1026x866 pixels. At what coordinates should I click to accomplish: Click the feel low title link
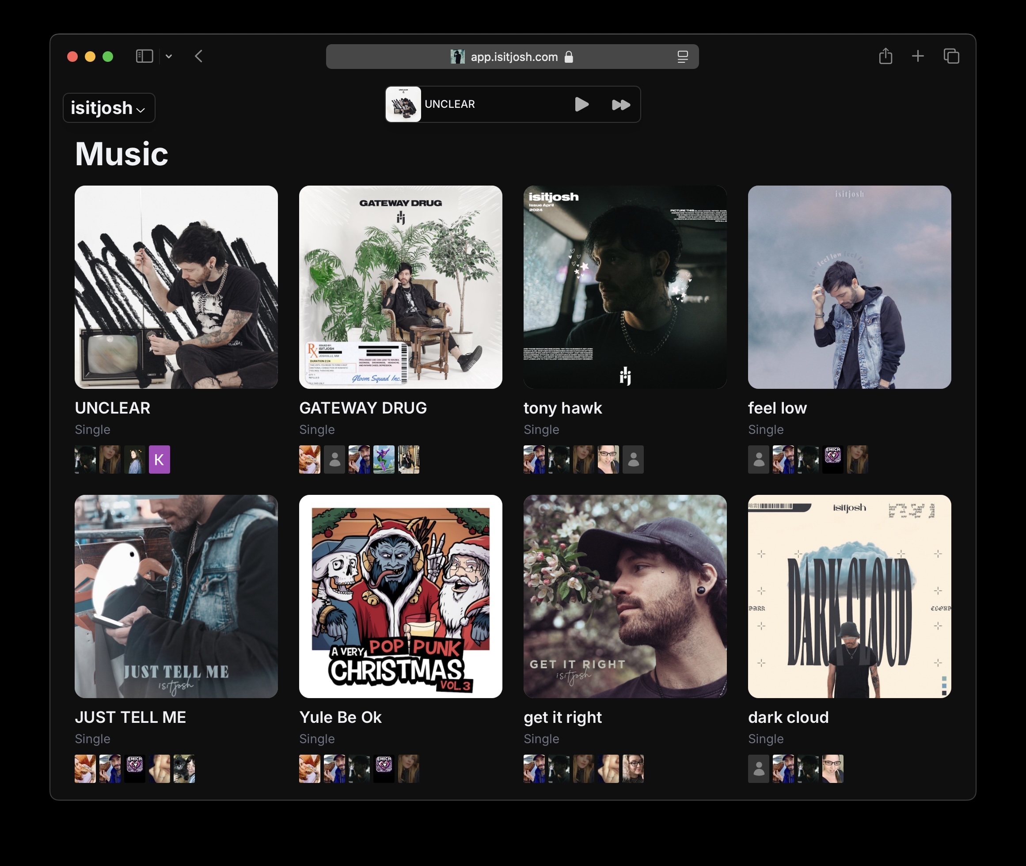(x=777, y=408)
